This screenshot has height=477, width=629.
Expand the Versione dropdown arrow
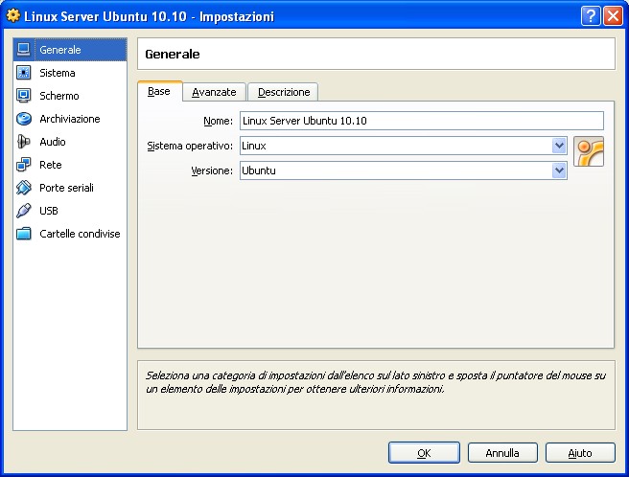point(559,170)
